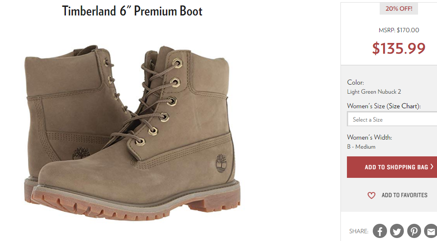The image size is (437, 241).
Task: Share the boot on Facebook
Action: [380, 231]
